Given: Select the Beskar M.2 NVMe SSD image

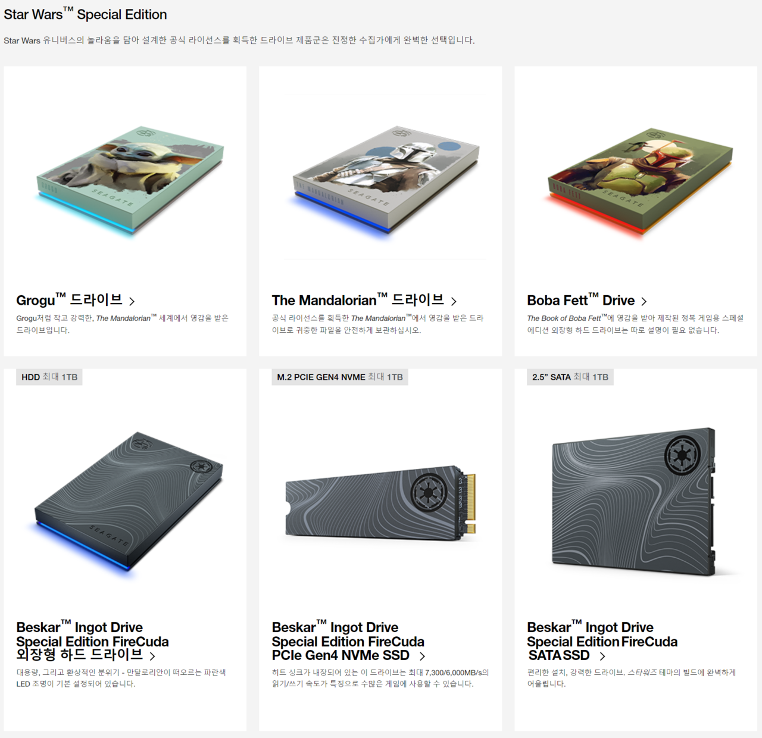Looking at the screenshot, I should tap(381, 503).
